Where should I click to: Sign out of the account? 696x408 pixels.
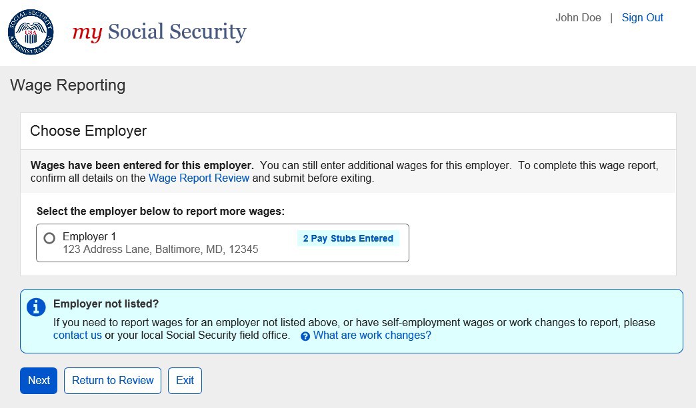[642, 18]
